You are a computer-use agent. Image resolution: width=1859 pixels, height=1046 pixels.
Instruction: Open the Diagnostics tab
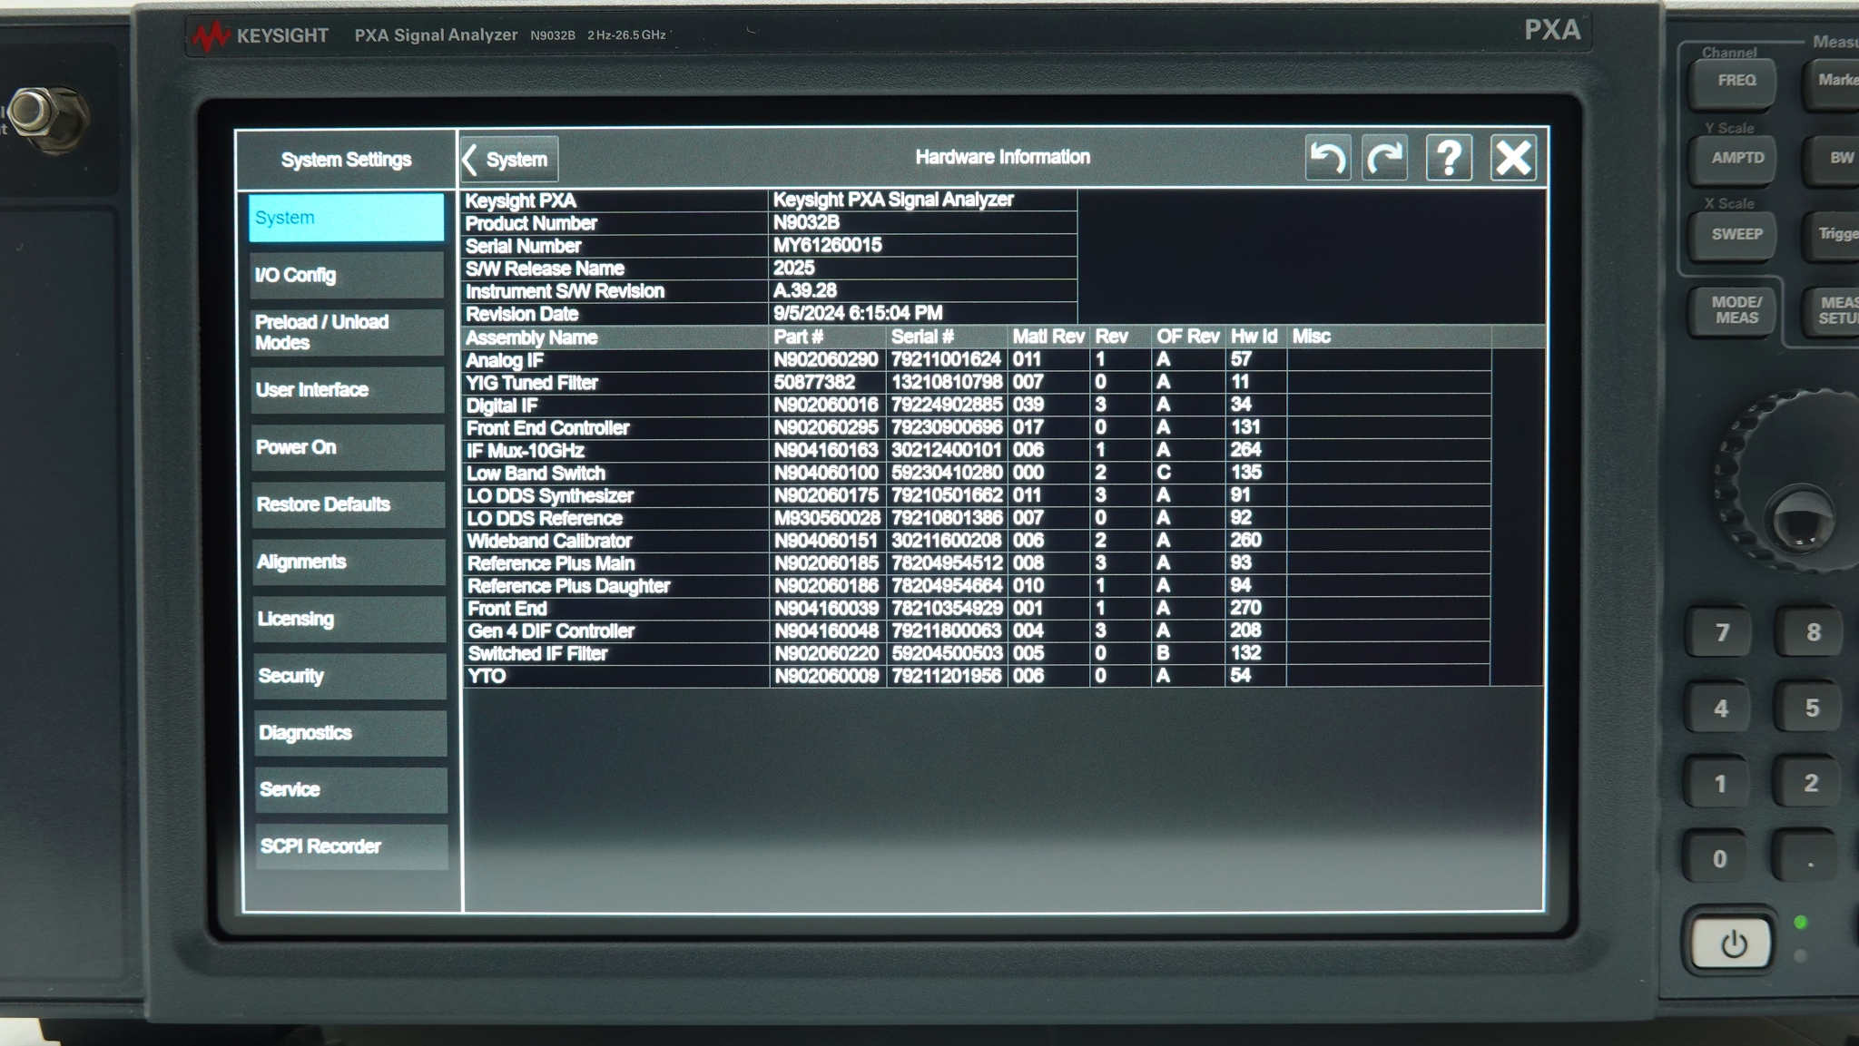[x=349, y=733]
